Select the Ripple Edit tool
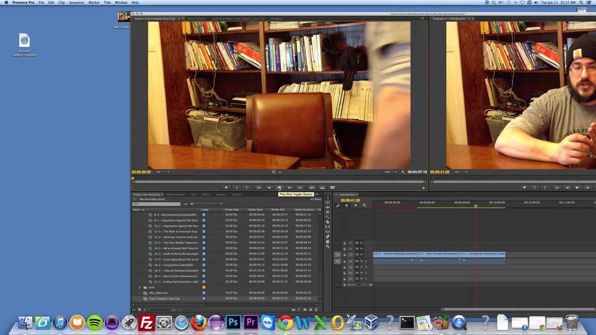The image size is (596, 335). pos(328,208)
